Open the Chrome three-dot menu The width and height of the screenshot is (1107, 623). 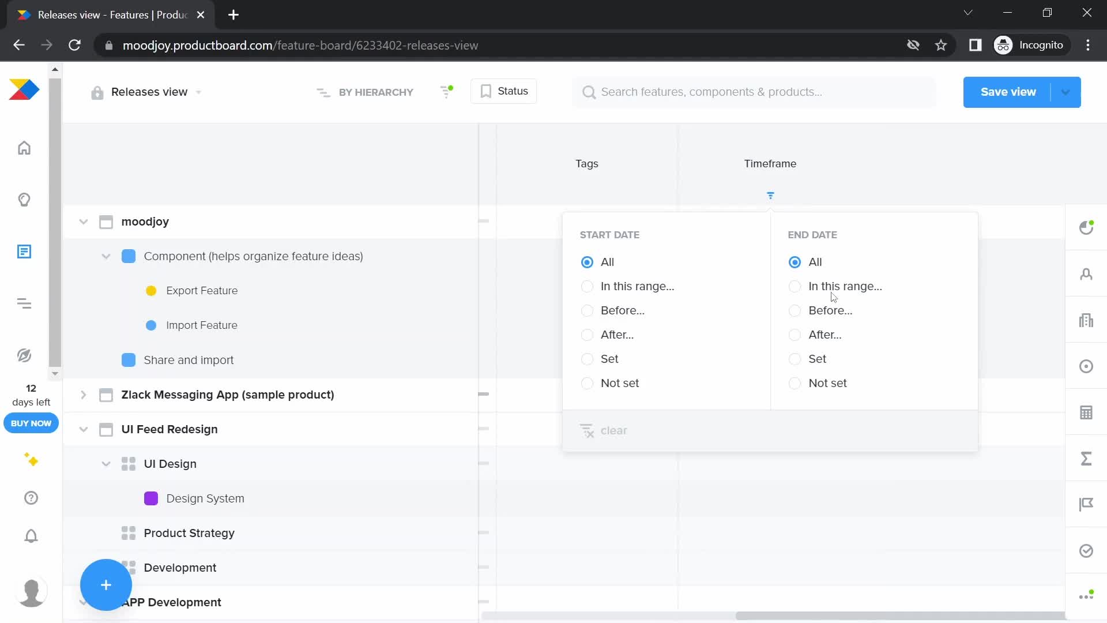tap(1088, 45)
